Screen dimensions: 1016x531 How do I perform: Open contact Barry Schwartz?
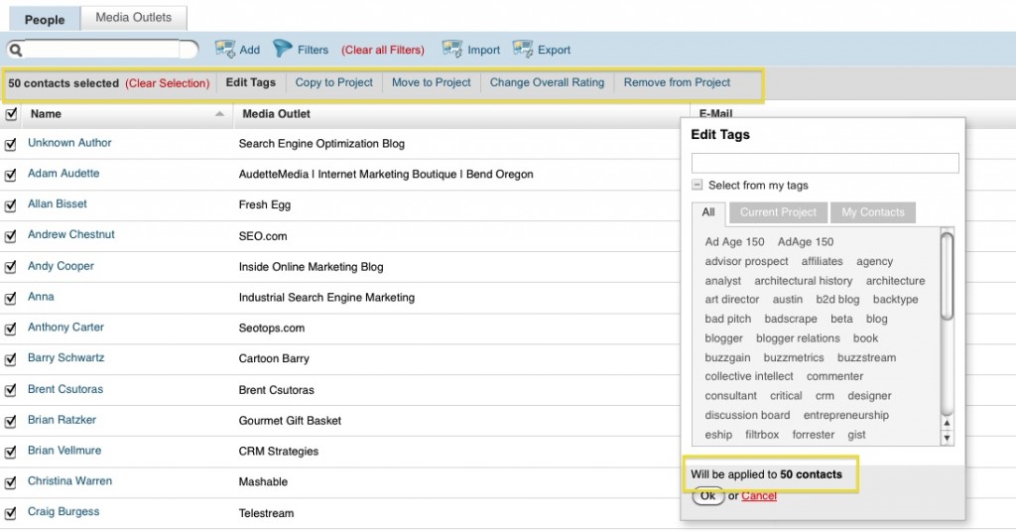[66, 357]
